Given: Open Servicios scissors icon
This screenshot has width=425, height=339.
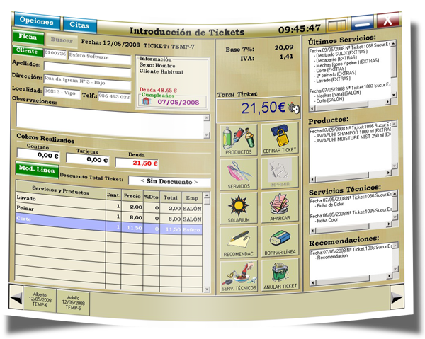Looking at the screenshot, I should 239,174.
